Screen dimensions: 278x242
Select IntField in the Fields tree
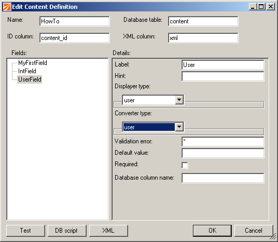[27, 71]
